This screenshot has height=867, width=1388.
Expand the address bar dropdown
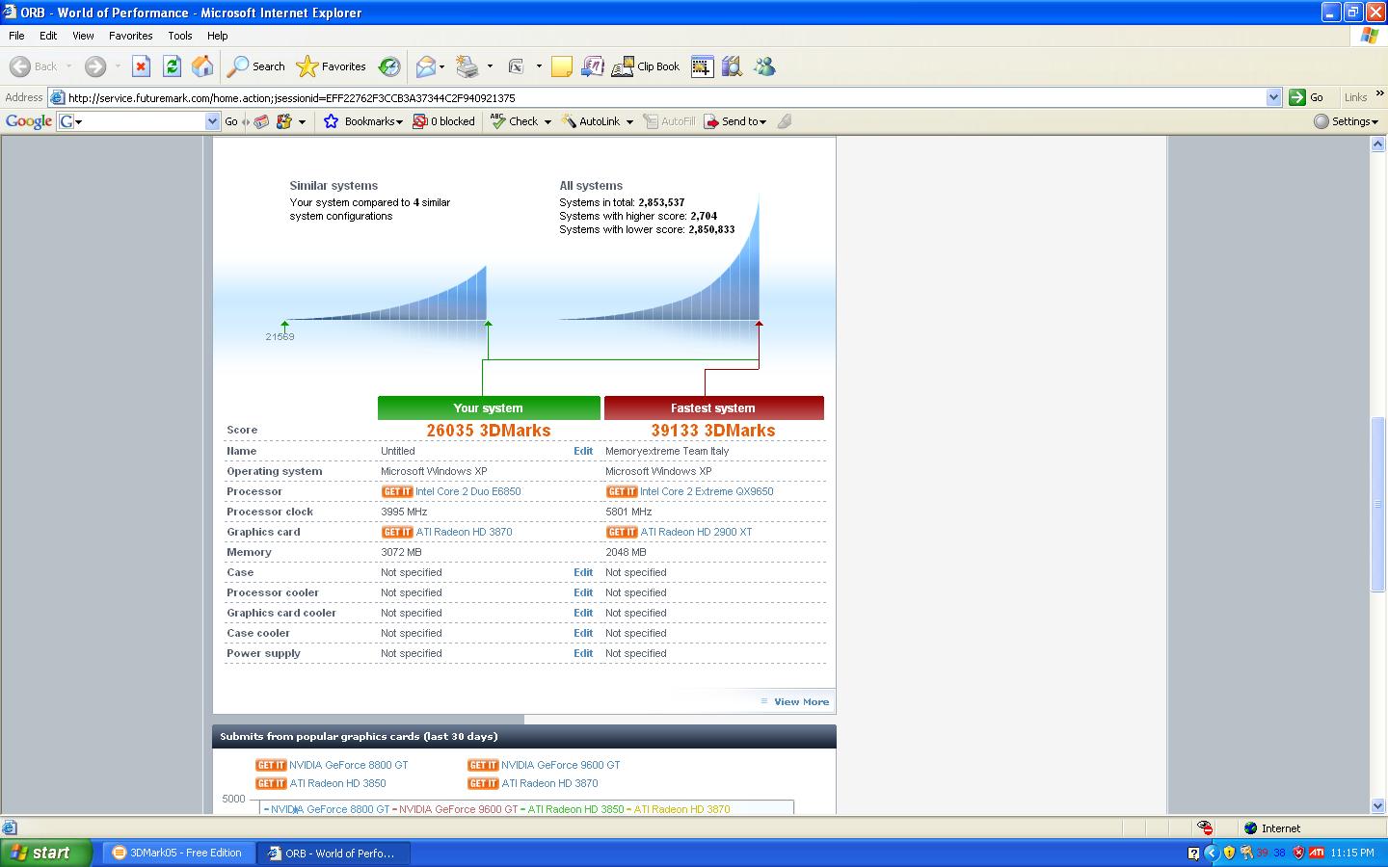coord(1273,97)
